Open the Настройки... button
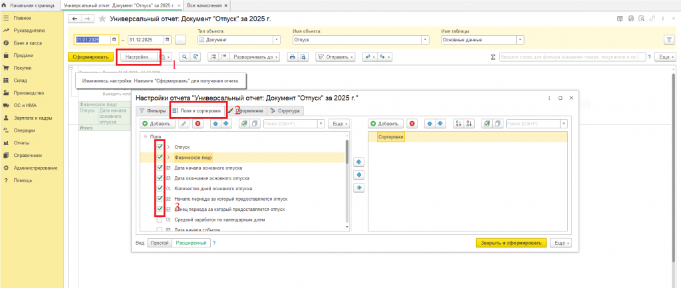This screenshot has width=681, height=288. (x=139, y=57)
